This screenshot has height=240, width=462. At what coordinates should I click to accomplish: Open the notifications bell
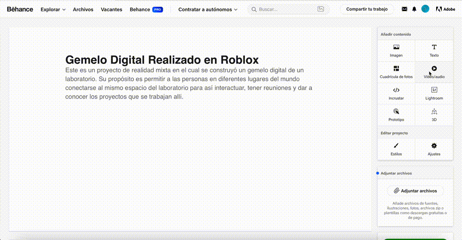[414, 9]
